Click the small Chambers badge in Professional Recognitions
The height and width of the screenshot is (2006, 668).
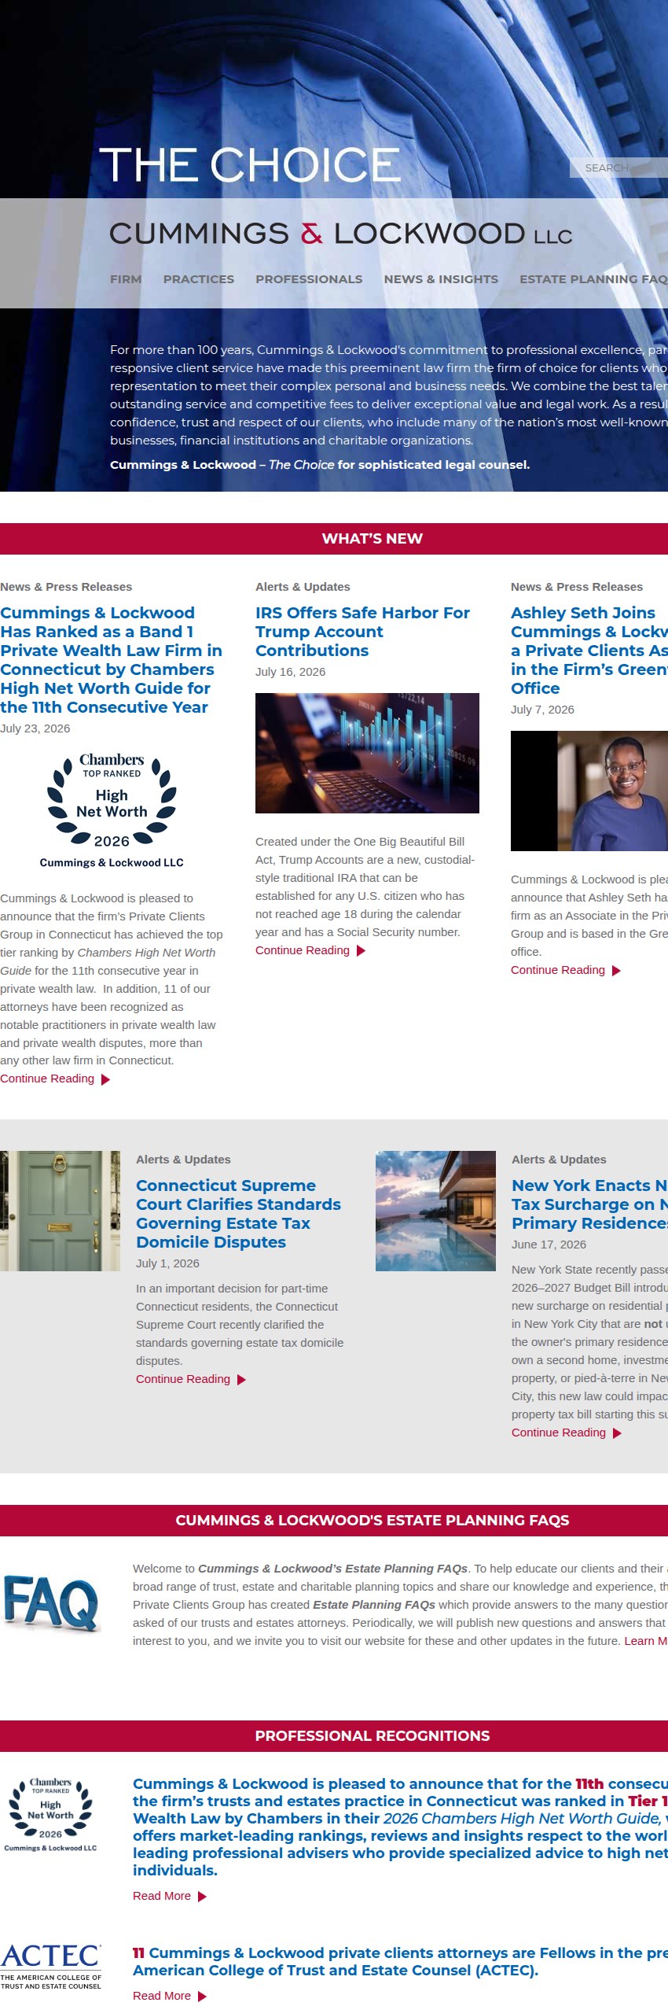pyautogui.click(x=50, y=1814)
